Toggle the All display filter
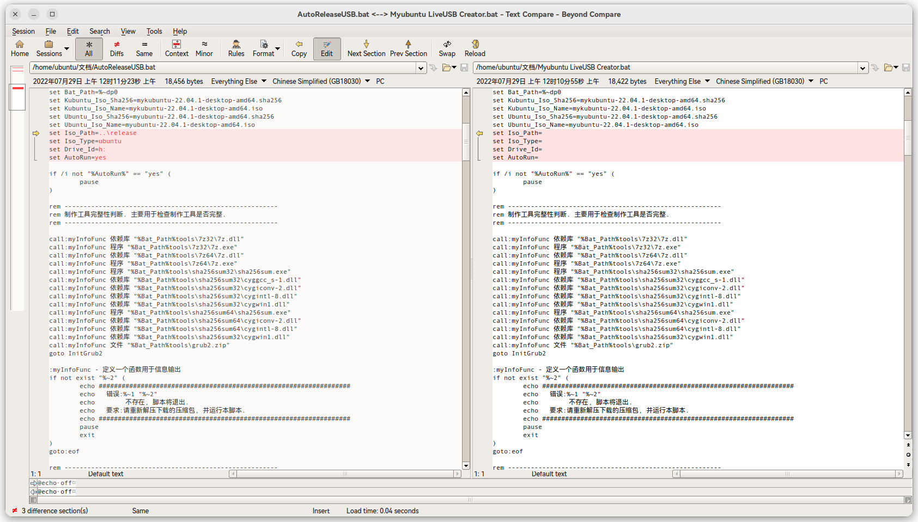This screenshot has height=522, width=918. pyautogui.click(x=89, y=48)
